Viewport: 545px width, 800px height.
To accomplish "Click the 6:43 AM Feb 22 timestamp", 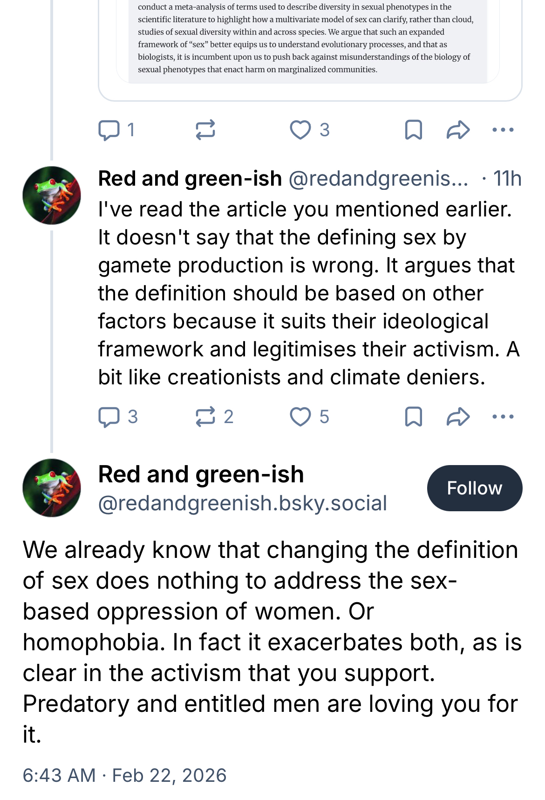I will 124,775.
